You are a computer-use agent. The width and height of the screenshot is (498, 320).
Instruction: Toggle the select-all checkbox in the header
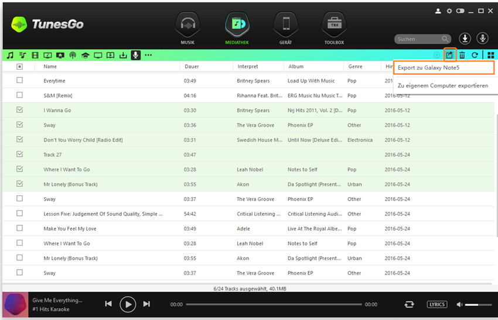pyautogui.click(x=19, y=66)
